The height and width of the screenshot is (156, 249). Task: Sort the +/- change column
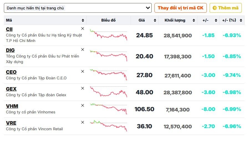(216, 20)
